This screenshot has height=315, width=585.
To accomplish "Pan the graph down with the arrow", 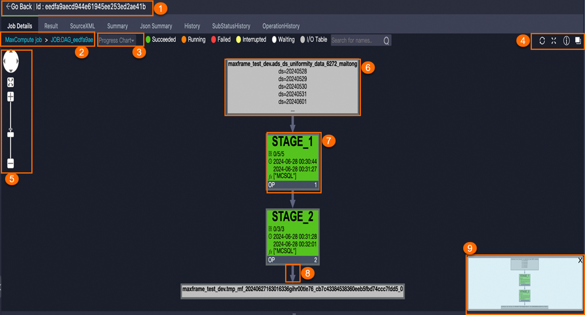I will 11,70.
